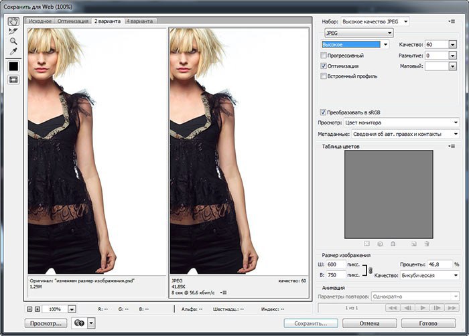The width and height of the screenshot is (469, 336).
Task: Enable the Прогрессивный checkbox
Action: pos(324,56)
